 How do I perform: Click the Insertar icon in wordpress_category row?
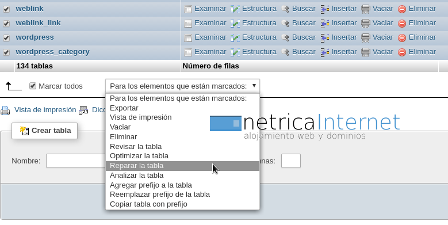[x=325, y=52]
